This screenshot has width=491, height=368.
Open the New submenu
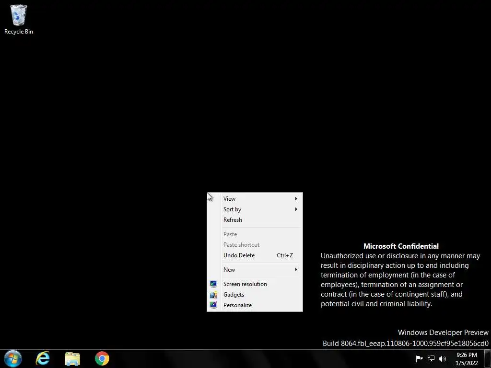coord(255,270)
